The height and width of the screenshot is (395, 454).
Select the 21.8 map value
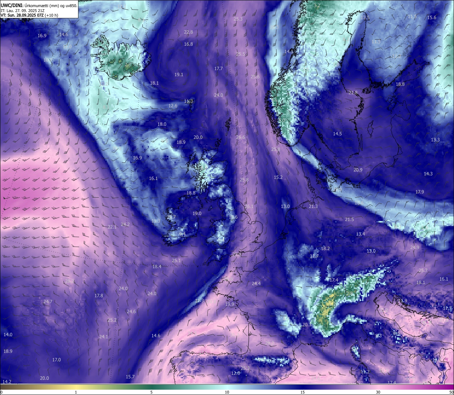(x=353, y=92)
